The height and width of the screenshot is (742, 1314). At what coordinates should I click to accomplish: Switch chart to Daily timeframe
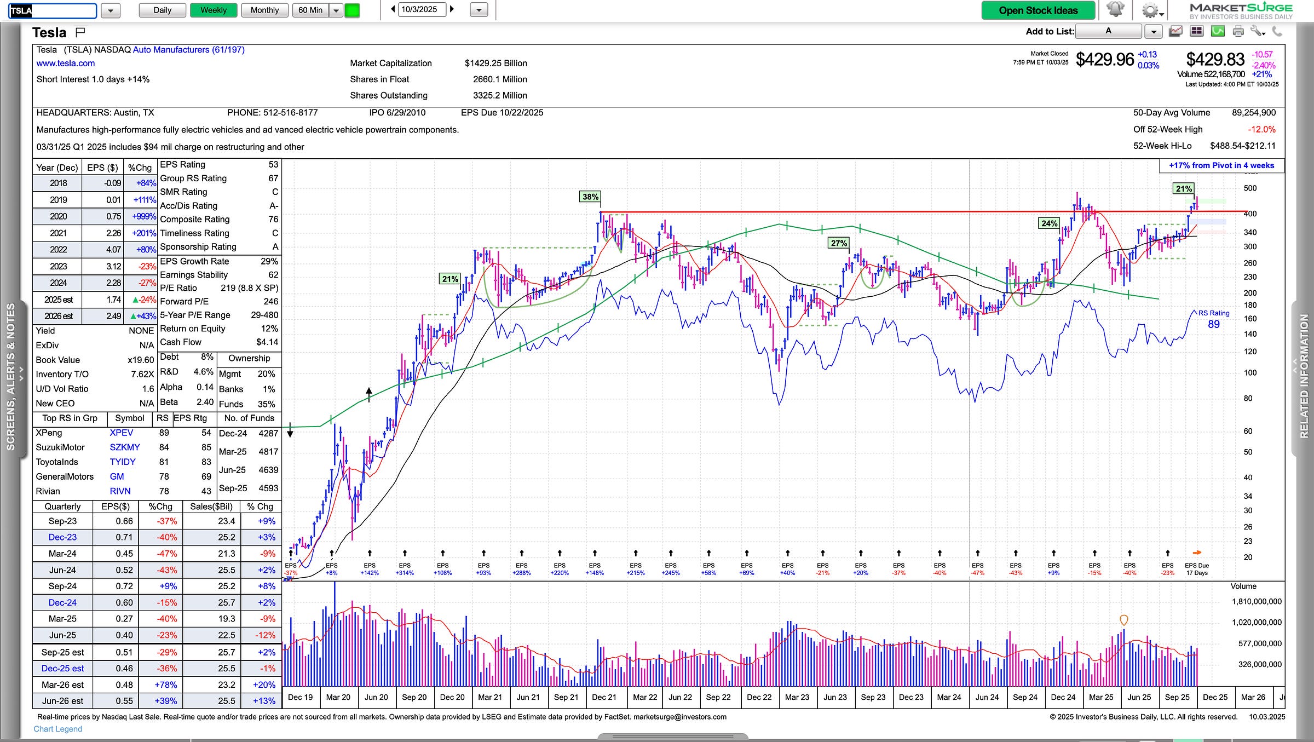[x=162, y=10]
